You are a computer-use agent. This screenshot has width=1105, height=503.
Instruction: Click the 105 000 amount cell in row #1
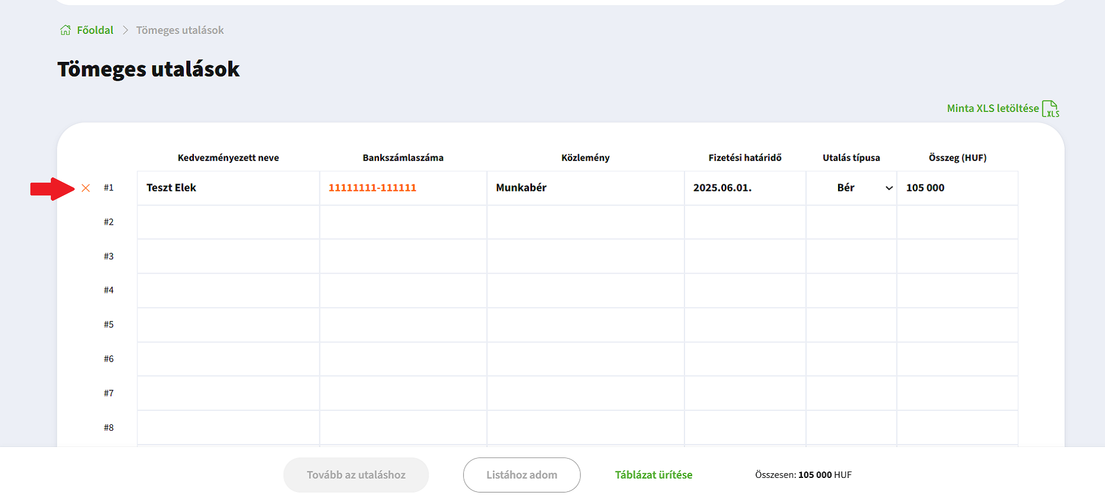click(958, 188)
